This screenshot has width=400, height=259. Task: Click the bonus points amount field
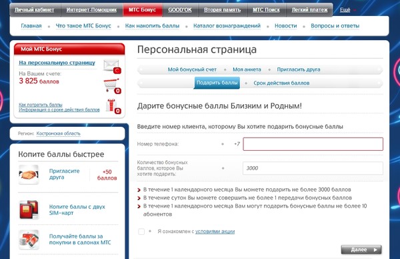pos(313,168)
